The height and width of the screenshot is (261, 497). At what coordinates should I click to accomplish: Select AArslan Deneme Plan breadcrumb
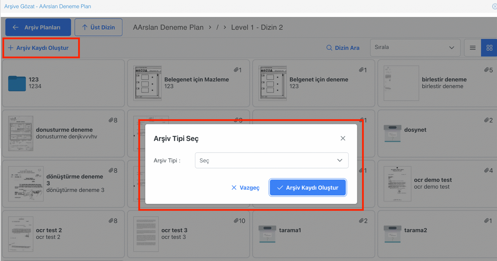point(168,27)
